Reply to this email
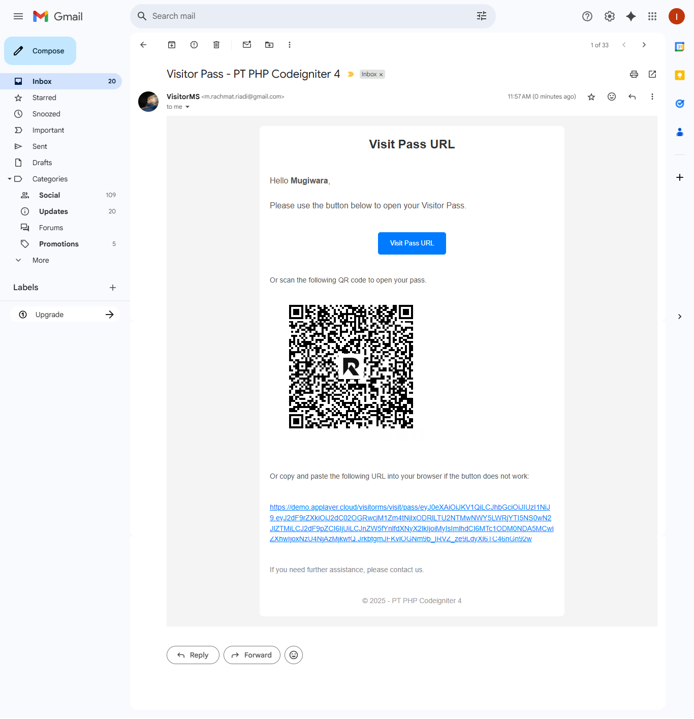This screenshot has height=719, width=694. click(x=193, y=655)
